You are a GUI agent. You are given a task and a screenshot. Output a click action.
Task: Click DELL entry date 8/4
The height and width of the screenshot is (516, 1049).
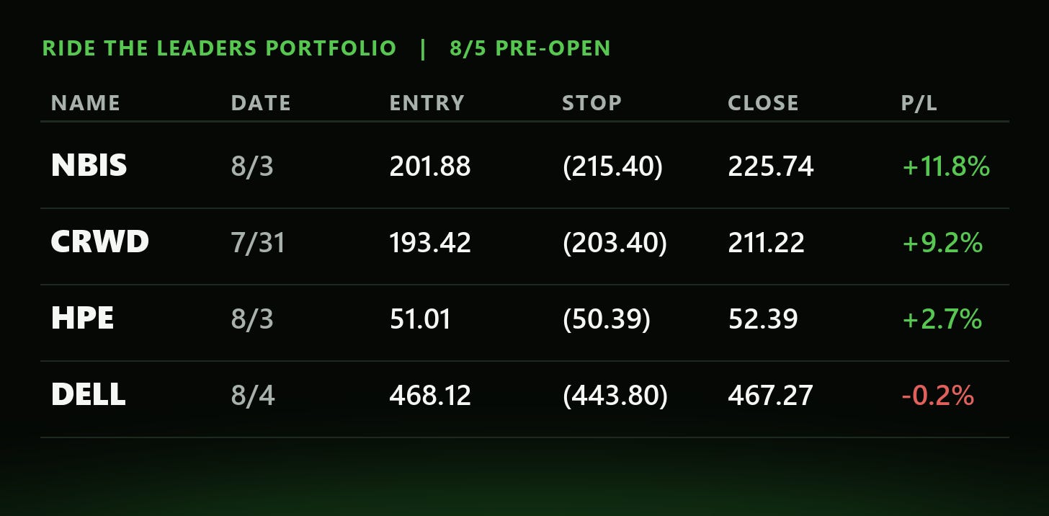253,395
